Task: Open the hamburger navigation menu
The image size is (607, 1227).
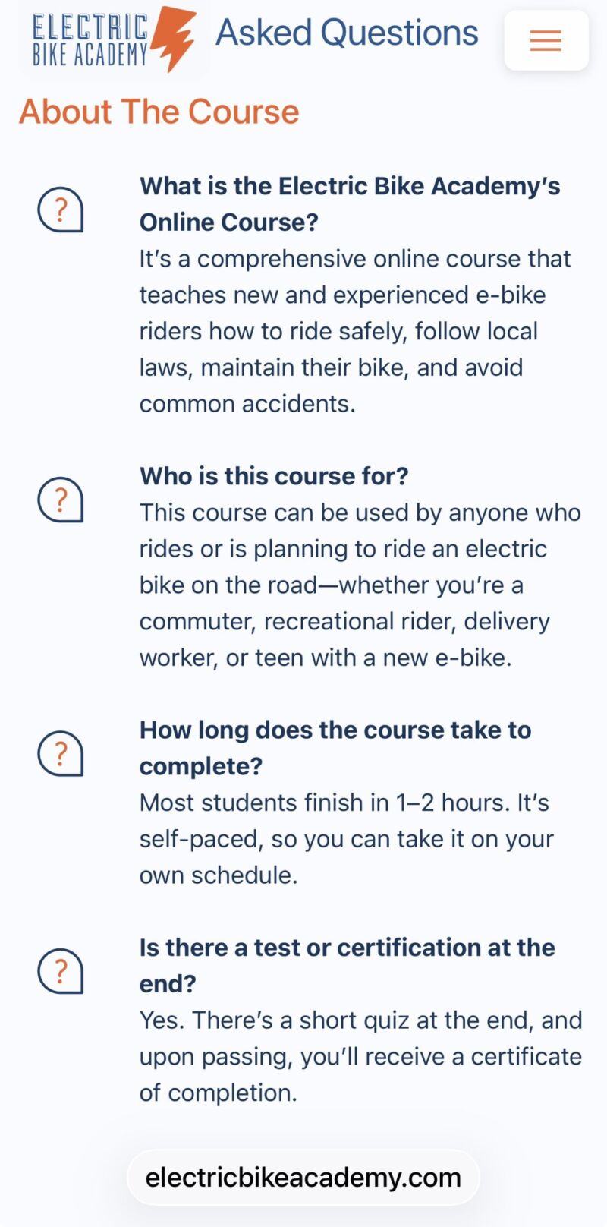Action: pyautogui.click(x=546, y=40)
